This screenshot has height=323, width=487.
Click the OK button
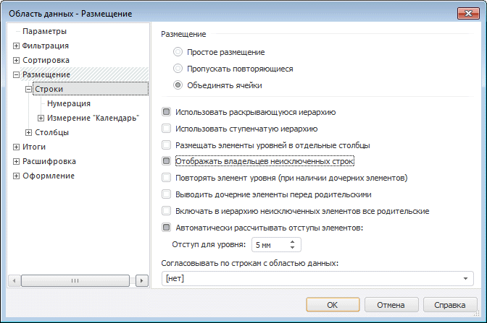[x=333, y=304]
